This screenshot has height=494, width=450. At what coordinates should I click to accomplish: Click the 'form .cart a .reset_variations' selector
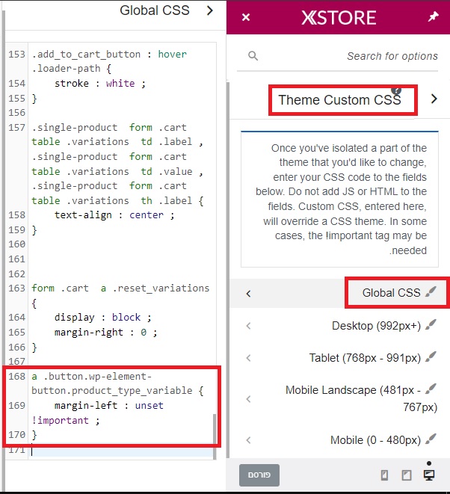[120, 288]
